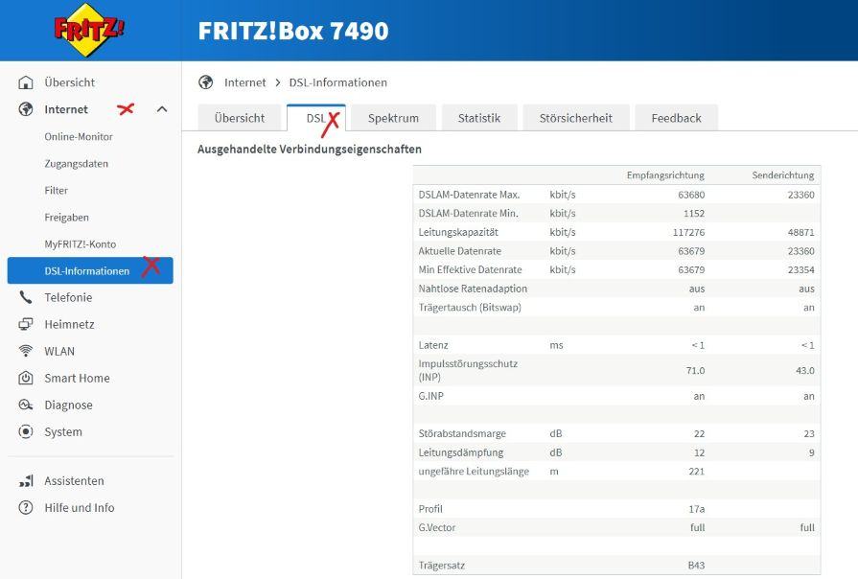Open the Diagnose menu

pos(68,405)
